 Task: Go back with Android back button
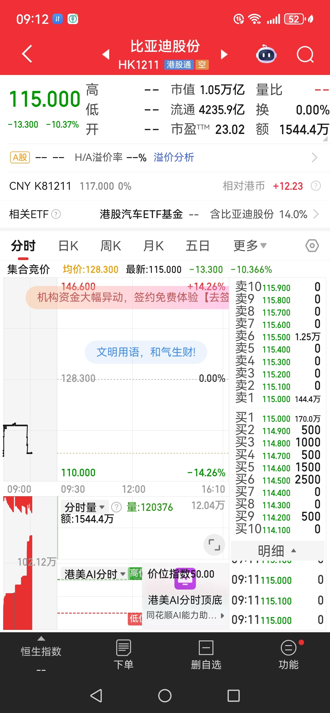pyautogui.click(x=96, y=695)
